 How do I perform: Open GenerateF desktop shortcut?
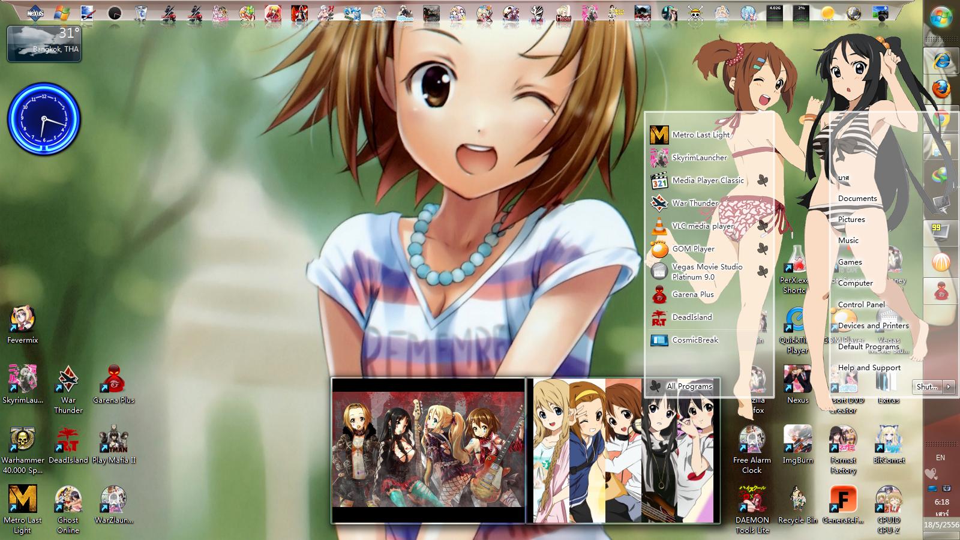tap(843, 505)
